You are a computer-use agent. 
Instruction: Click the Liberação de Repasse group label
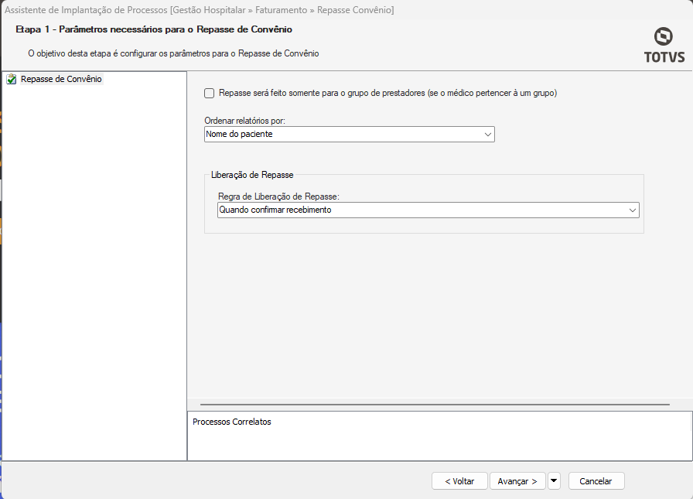tap(251, 176)
